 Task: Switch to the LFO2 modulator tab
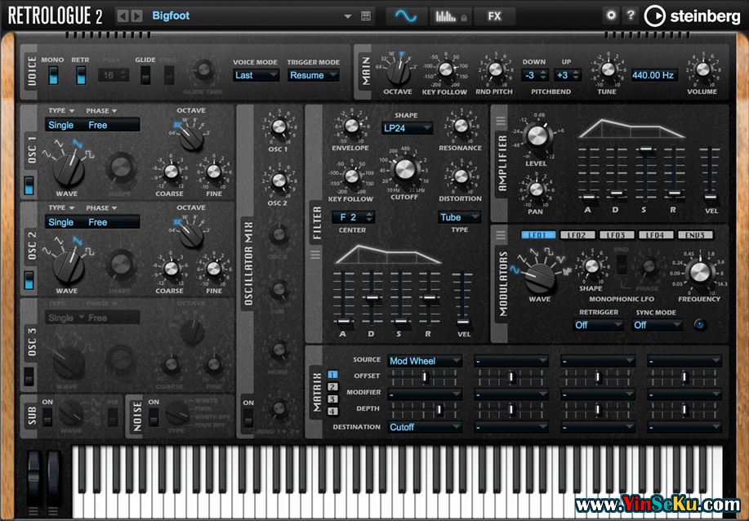(x=577, y=236)
